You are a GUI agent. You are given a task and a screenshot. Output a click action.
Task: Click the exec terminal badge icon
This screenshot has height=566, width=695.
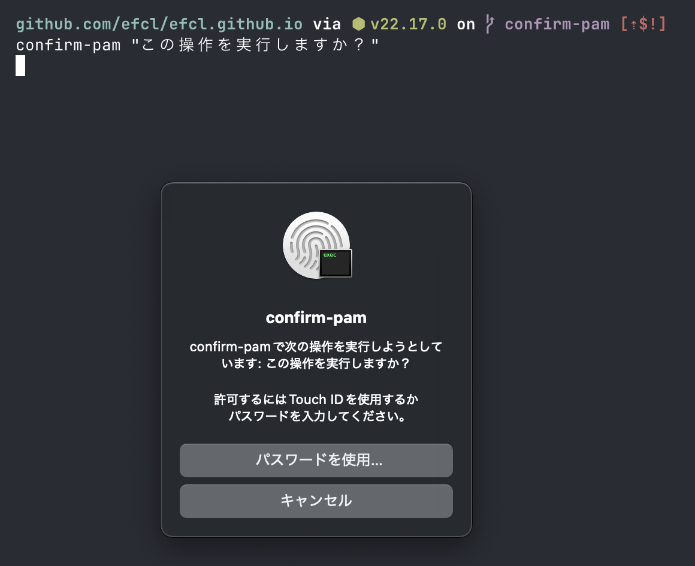[336, 263]
